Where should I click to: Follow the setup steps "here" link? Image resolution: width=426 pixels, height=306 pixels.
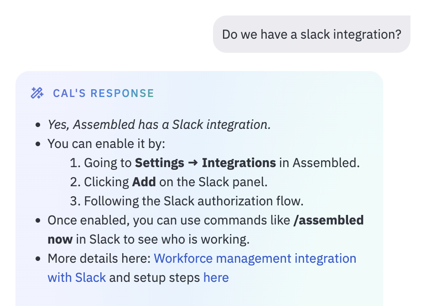(216, 277)
